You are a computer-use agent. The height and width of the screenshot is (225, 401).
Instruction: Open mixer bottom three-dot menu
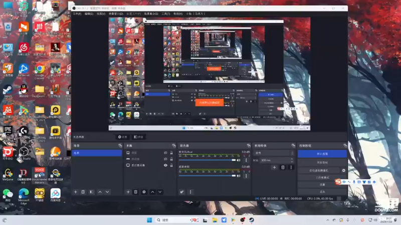190,192
